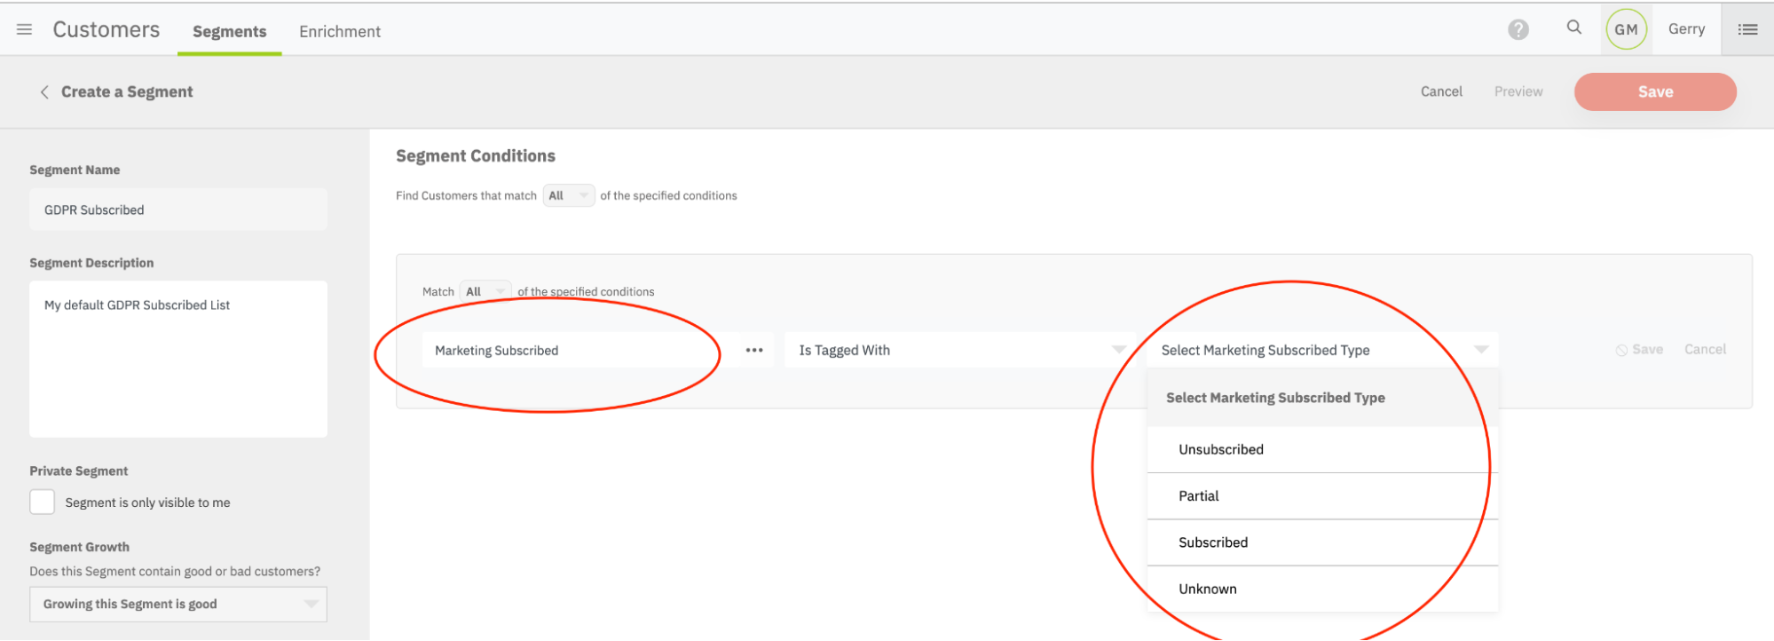This screenshot has width=1774, height=641.
Task: Switch to the Enrichment tab
Action: (x=340, y=31)
